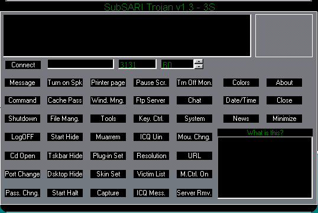Click the System button

point(194,119)
